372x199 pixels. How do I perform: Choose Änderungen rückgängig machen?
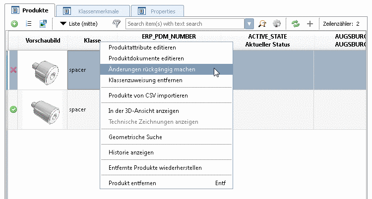coord(166,69)
